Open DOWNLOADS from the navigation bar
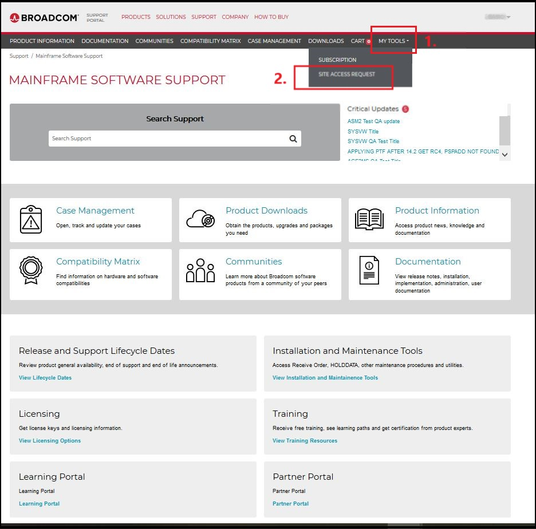This screenshot has height=529, width=536. (x=326, y=41)
